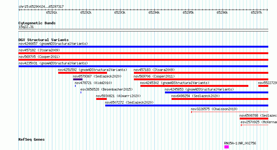Image resolution: width=277 pixels, height=150 pixels.
Task: Click nsv5930821 (Almarri2020) label
Action: coord(118,96)
